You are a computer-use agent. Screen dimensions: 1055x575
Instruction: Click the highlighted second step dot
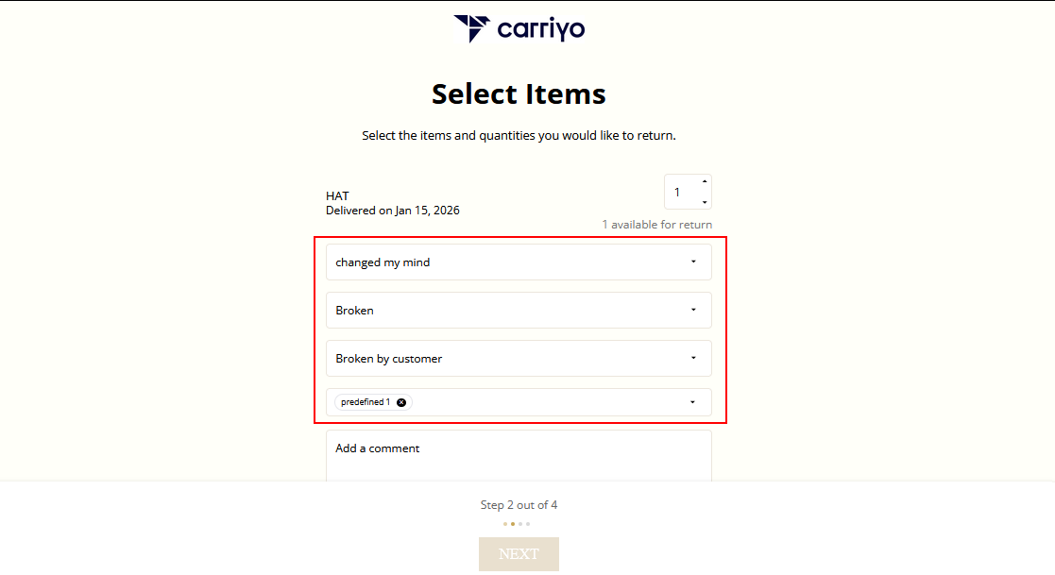tap(513, 523)
